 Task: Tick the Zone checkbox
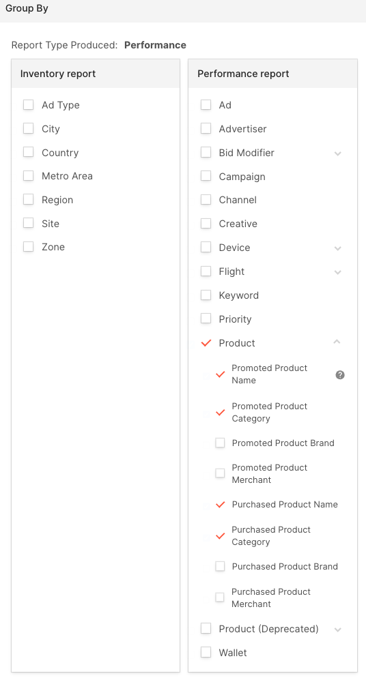[28, 246]
